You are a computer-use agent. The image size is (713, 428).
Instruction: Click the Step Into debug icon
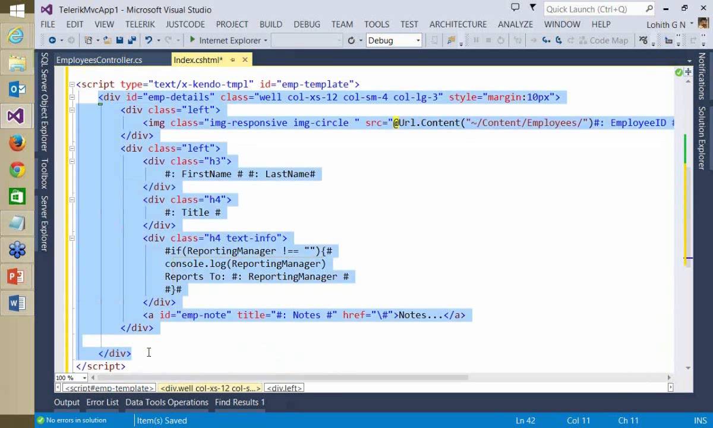(545, 40)
